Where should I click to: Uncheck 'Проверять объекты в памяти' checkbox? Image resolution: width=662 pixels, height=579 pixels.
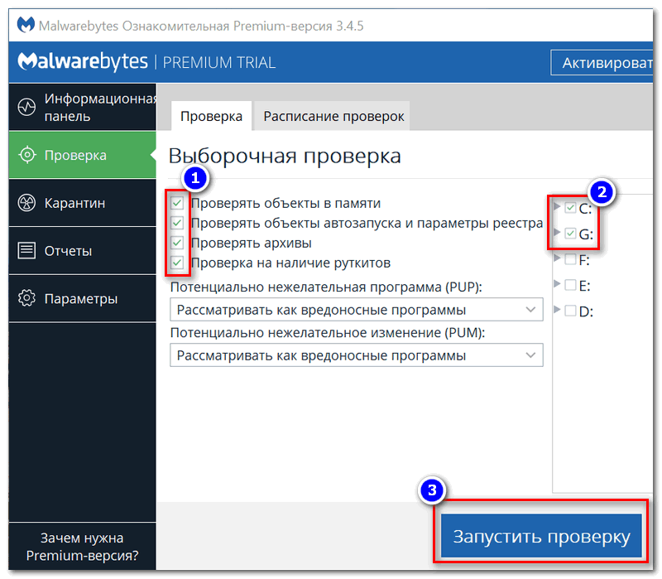pos(177,203)
